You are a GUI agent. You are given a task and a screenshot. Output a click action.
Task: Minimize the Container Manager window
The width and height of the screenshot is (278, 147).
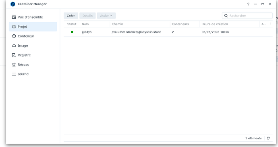(255, 4)
